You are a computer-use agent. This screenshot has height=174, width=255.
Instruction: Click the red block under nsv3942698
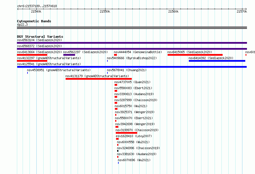click(x=117, y=127)
